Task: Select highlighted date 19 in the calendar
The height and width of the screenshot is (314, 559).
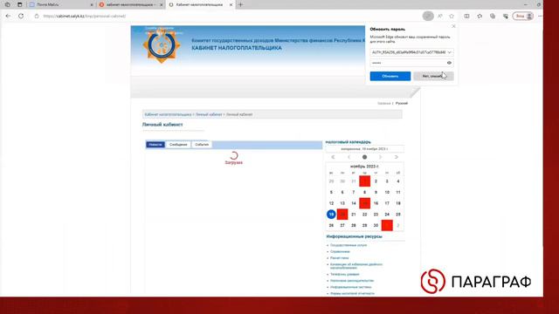Action: coord(331,215)
